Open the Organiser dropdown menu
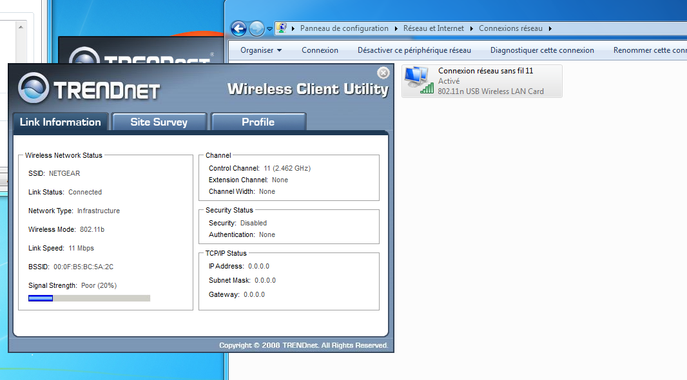 (261, 50)
